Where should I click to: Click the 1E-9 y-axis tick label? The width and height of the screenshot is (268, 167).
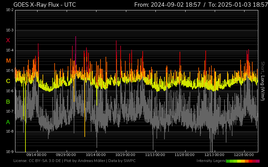click(x=9, y=152)
